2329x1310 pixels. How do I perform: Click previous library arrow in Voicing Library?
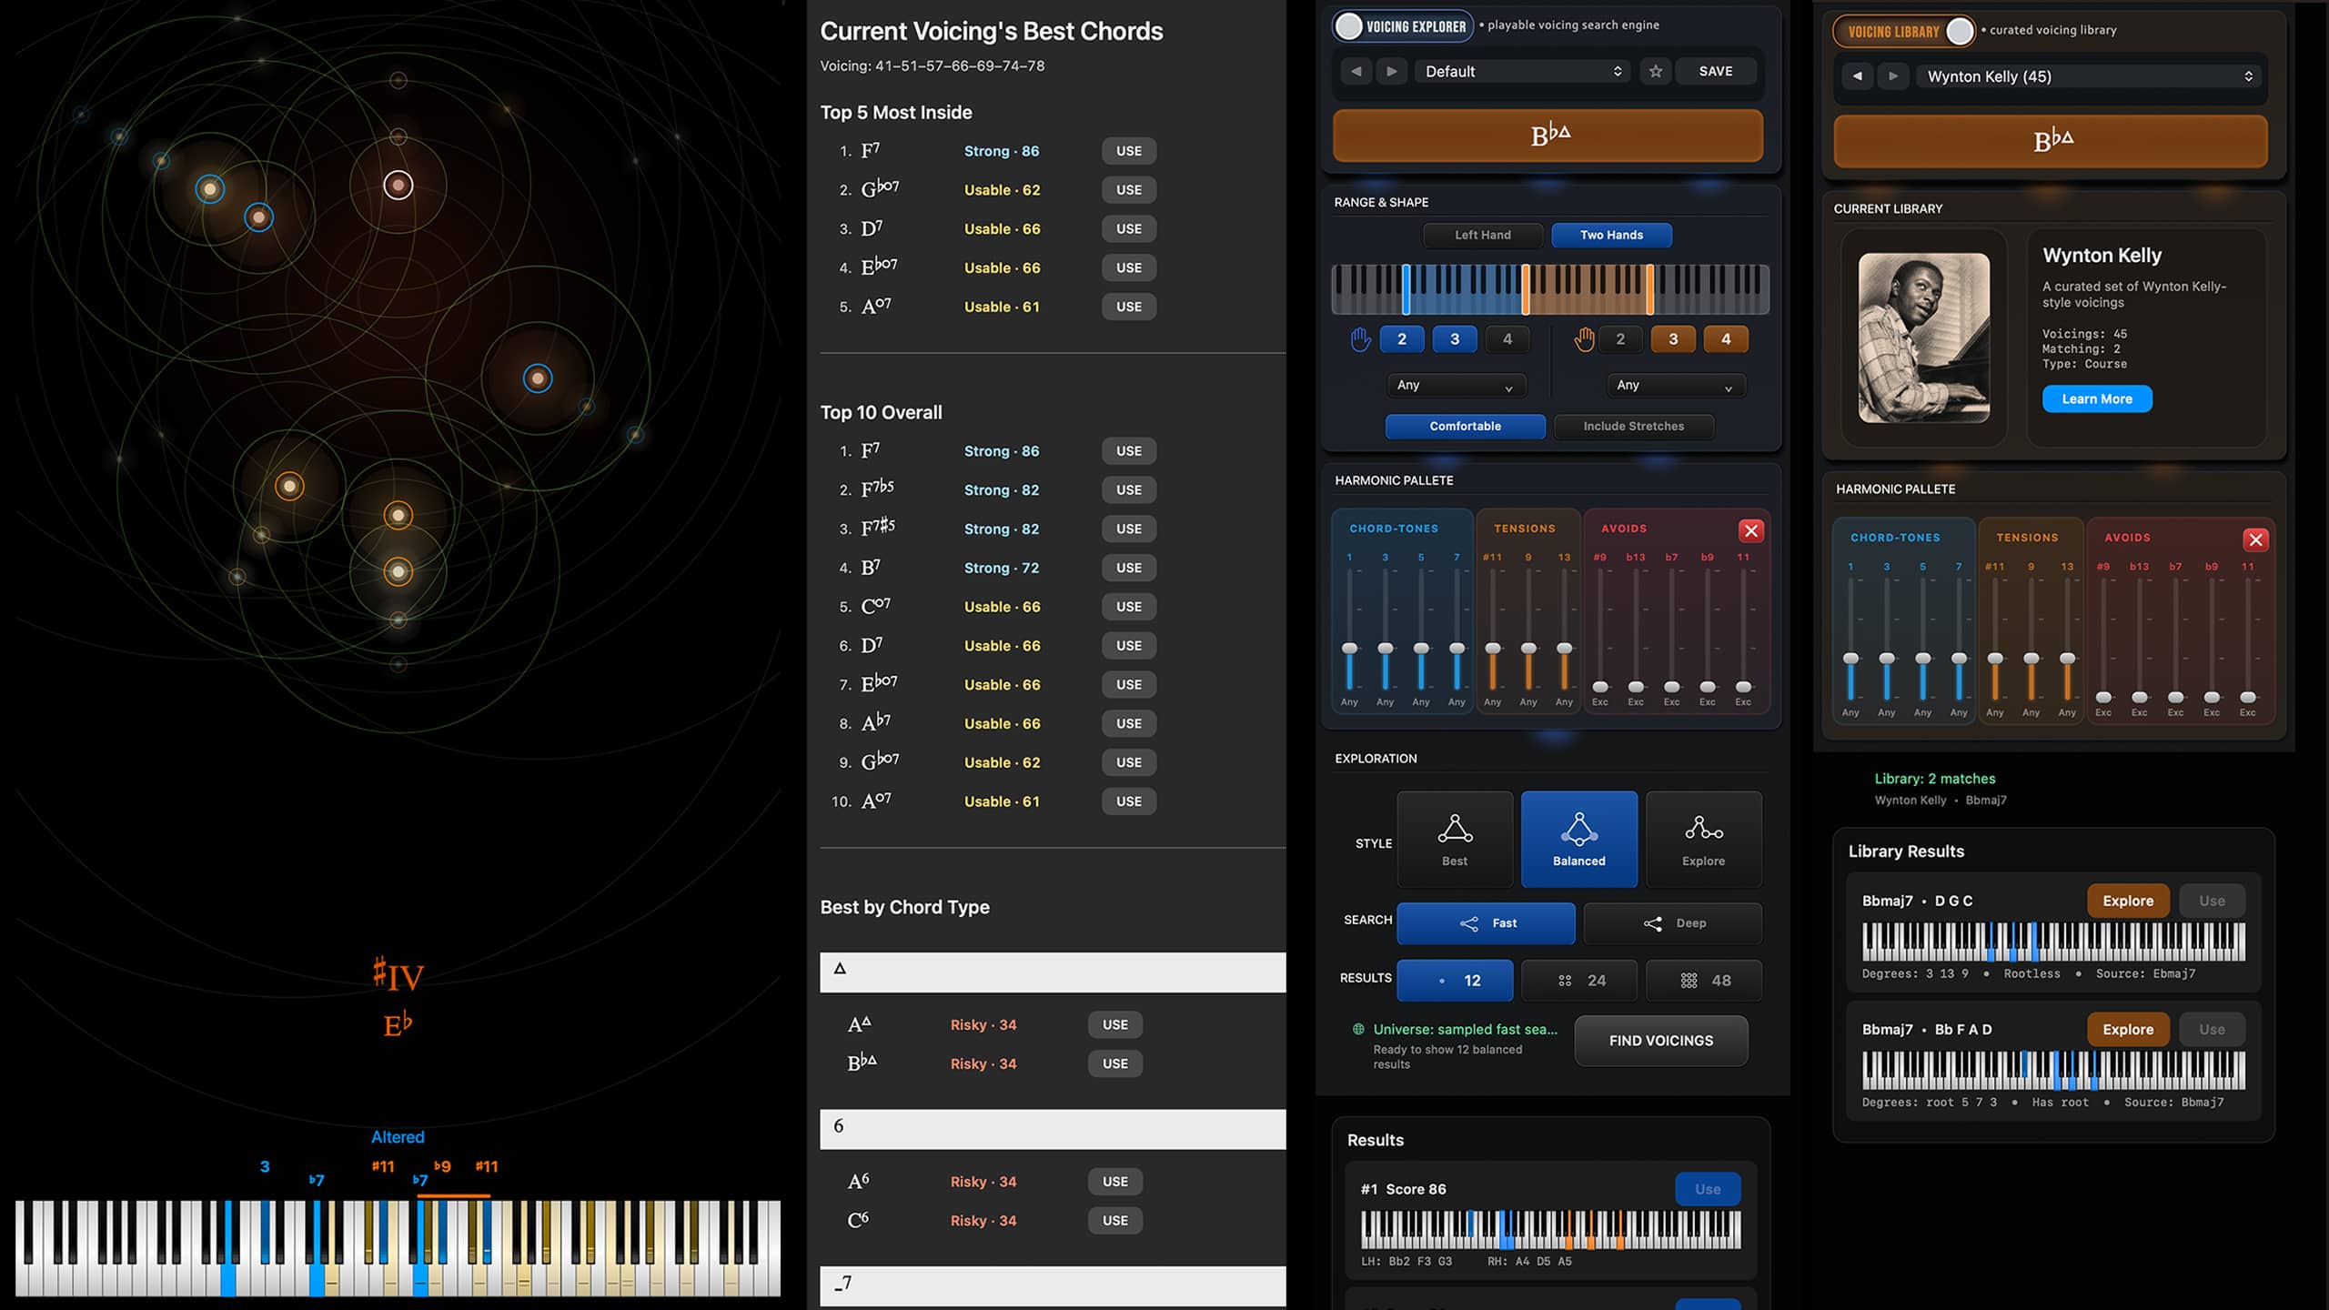click(1858, 76)
